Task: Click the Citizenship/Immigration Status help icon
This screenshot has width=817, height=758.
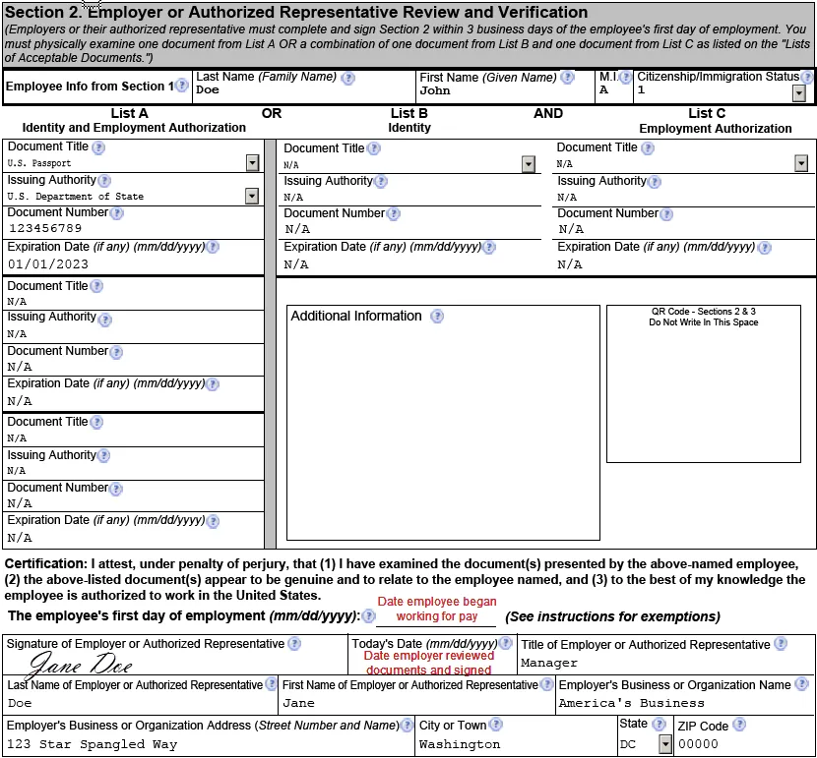Action: point(809,77)
